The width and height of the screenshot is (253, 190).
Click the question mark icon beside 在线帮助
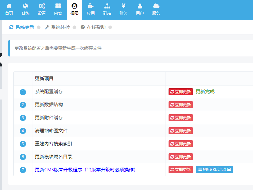tap(83, 27)
